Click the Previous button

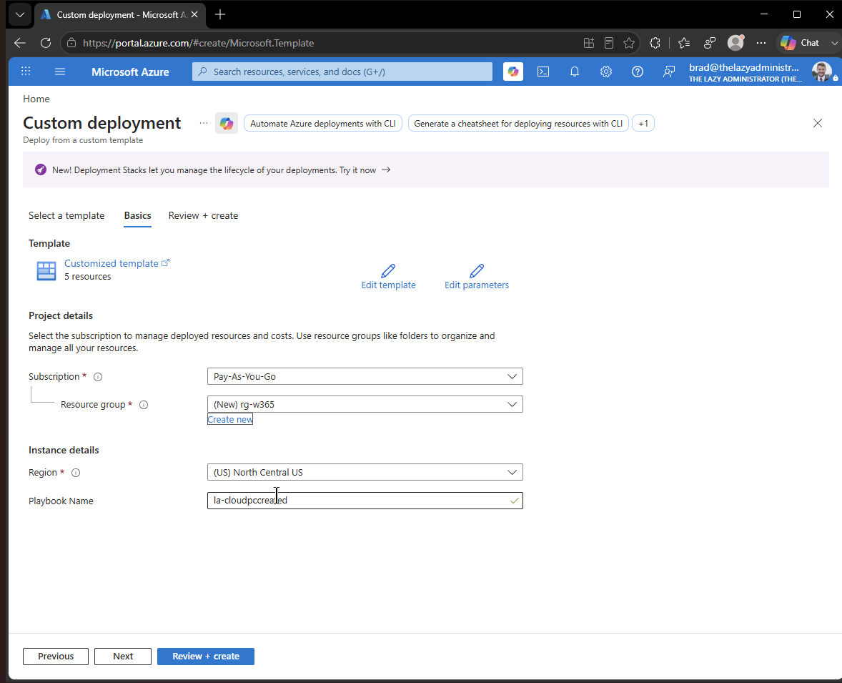pos(56,656)
